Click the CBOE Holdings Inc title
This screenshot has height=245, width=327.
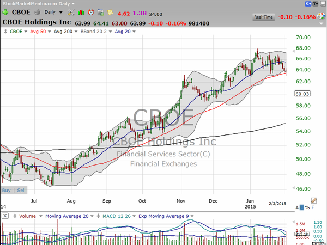(x=37, y=22)
